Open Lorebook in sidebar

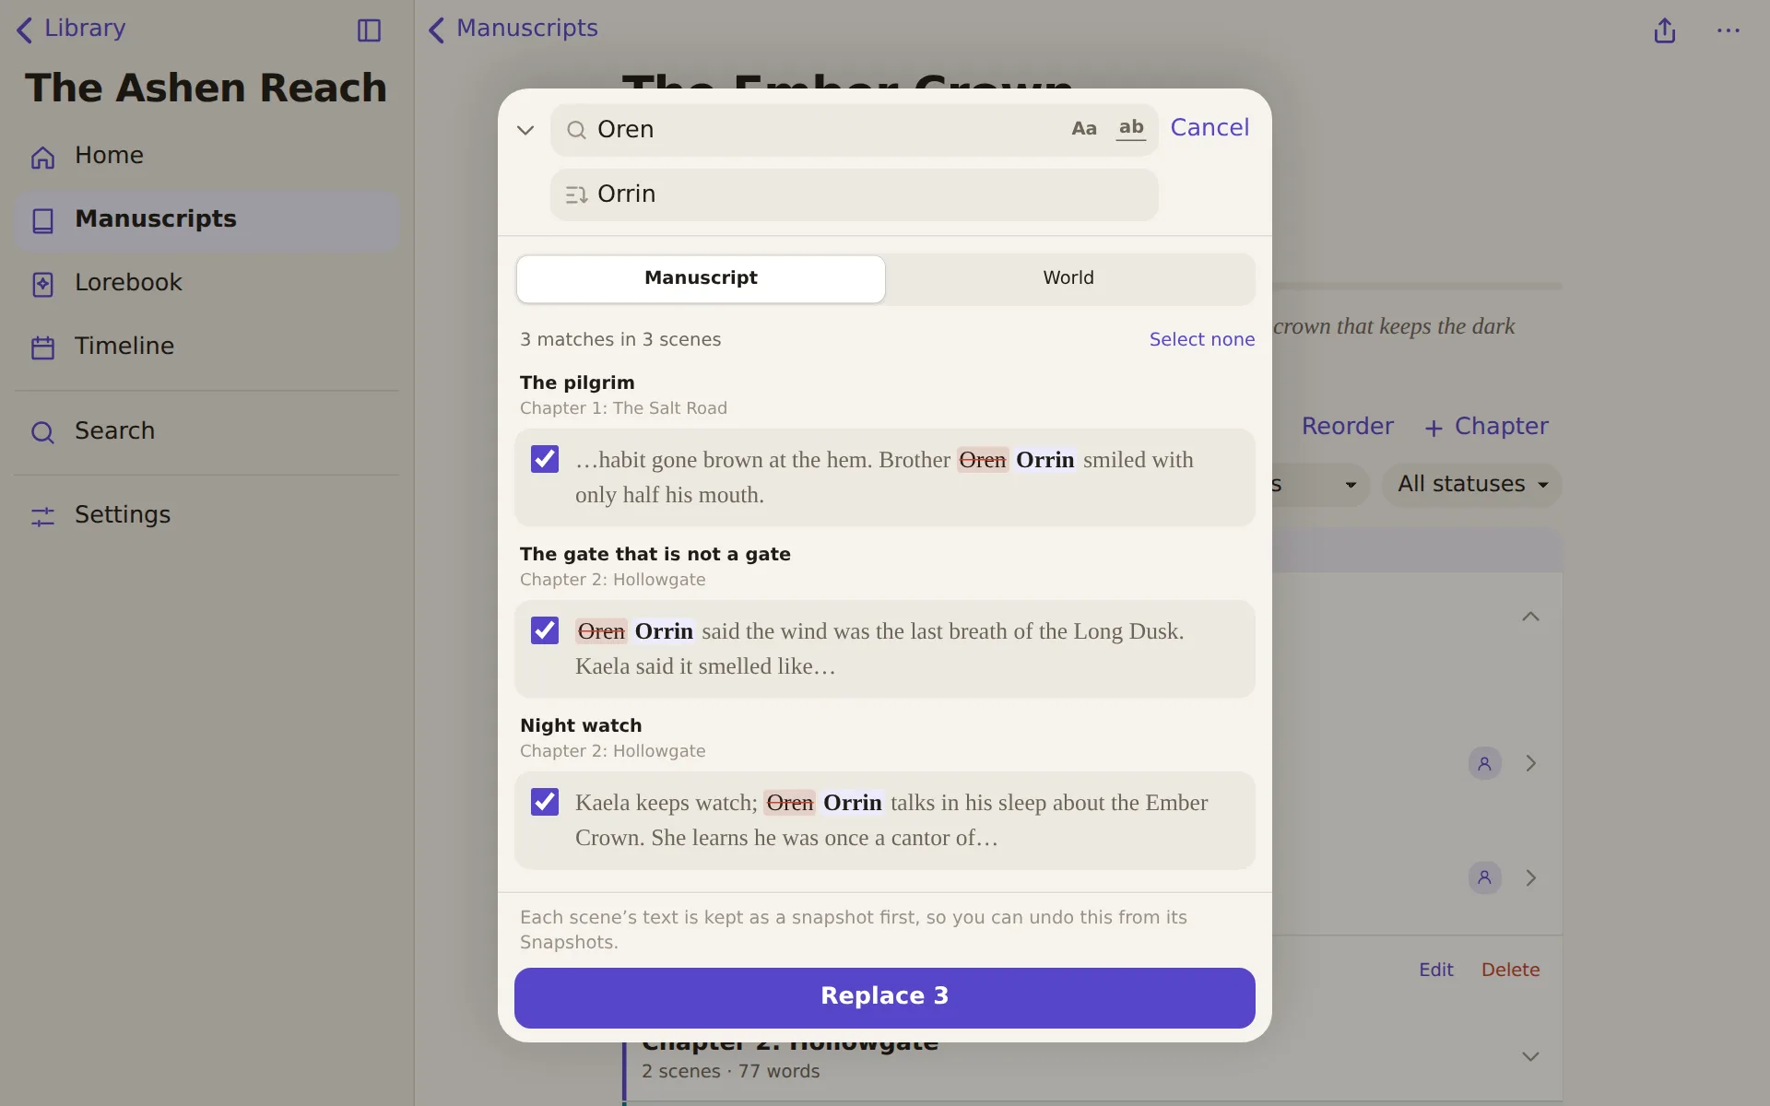[206, 283]
